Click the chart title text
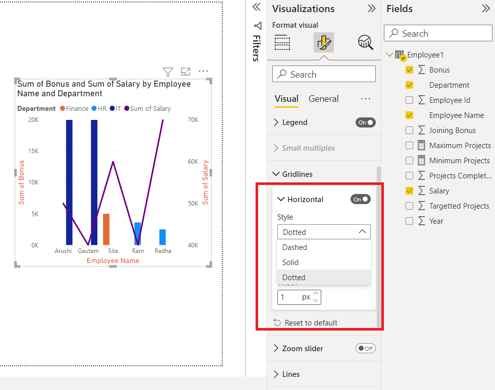 click(104, 89)
